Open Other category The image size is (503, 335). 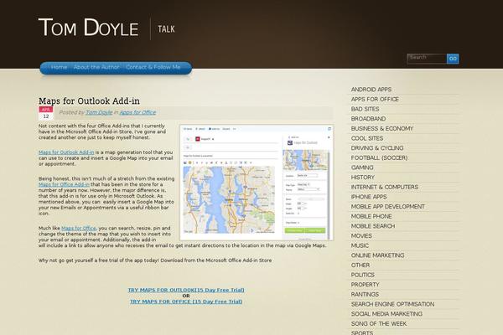pyautogui.click(x=360, y=265)
